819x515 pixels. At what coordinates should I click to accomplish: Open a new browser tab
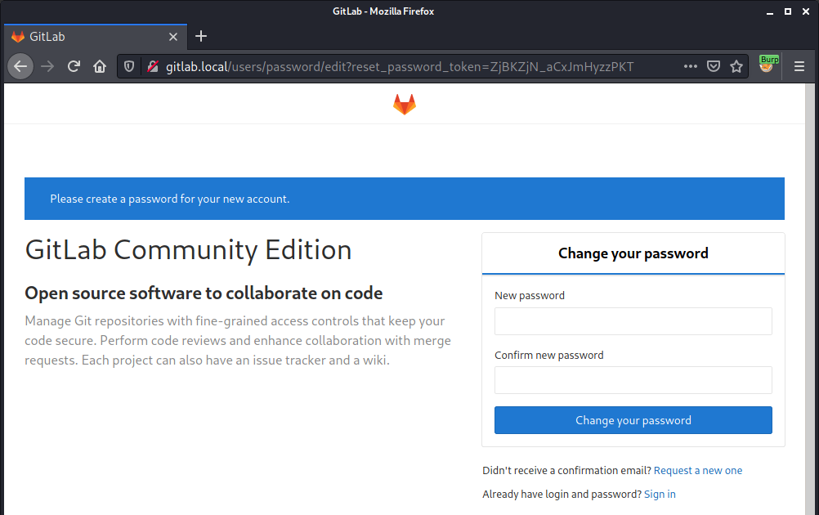tap(201, 36)
